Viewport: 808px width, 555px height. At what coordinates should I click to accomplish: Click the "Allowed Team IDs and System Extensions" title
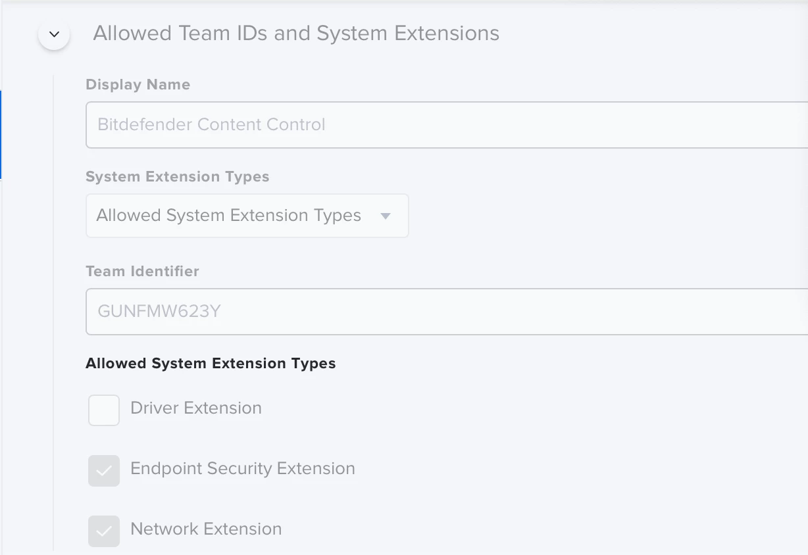(296, 34)
